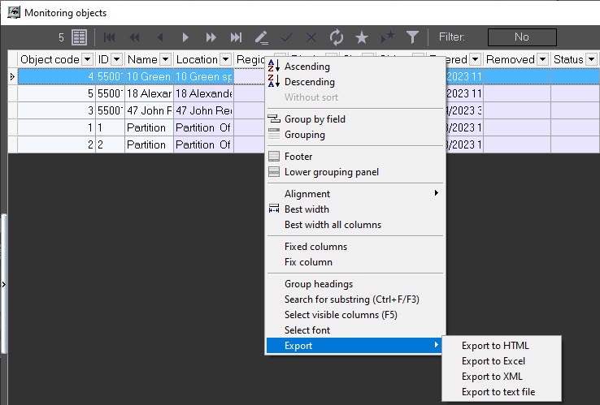Refresh the monitoring objects list
Screen dimensions: 600x405
coord(336,37)
